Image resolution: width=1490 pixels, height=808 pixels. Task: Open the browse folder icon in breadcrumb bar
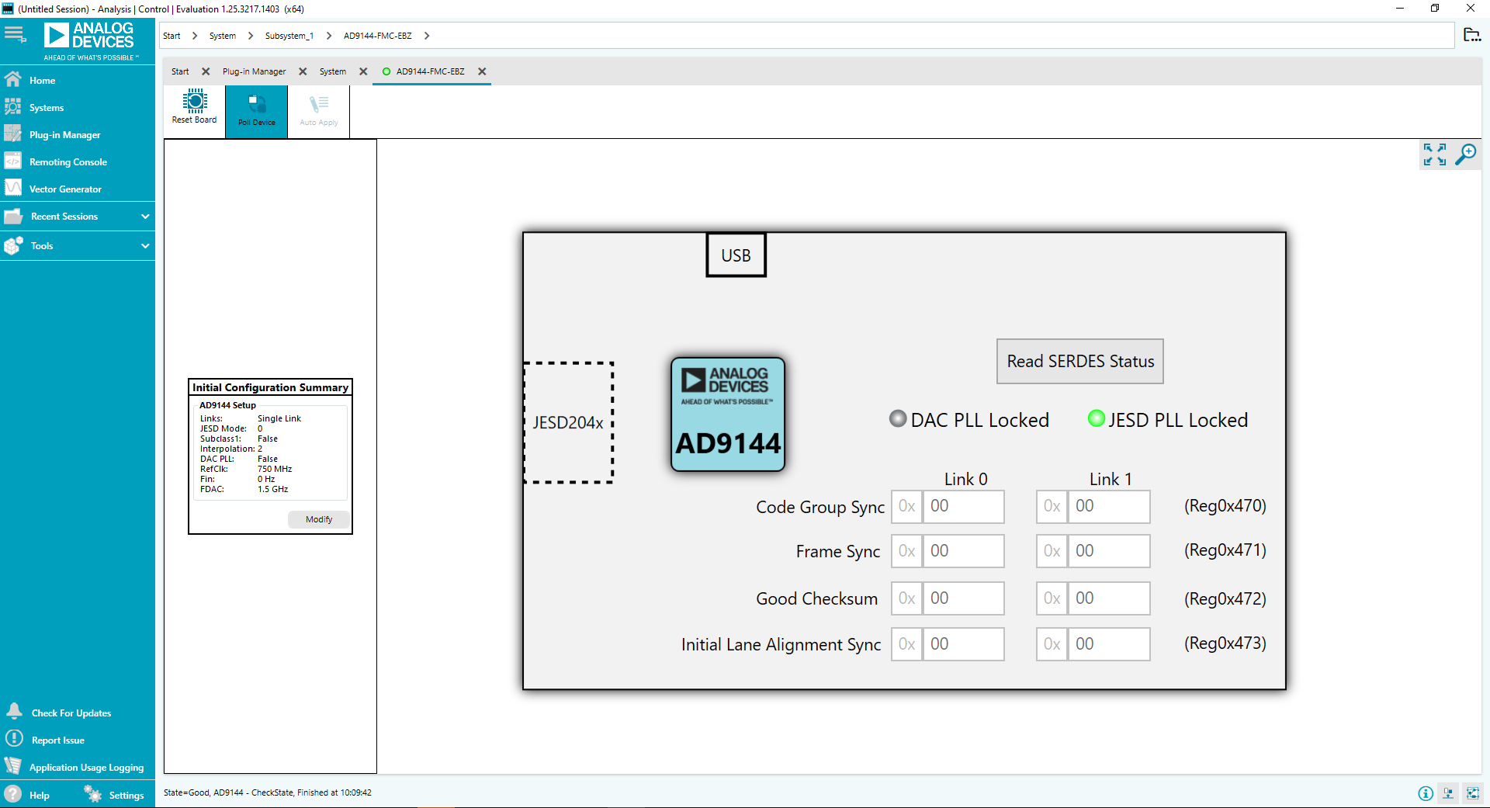1471,35
